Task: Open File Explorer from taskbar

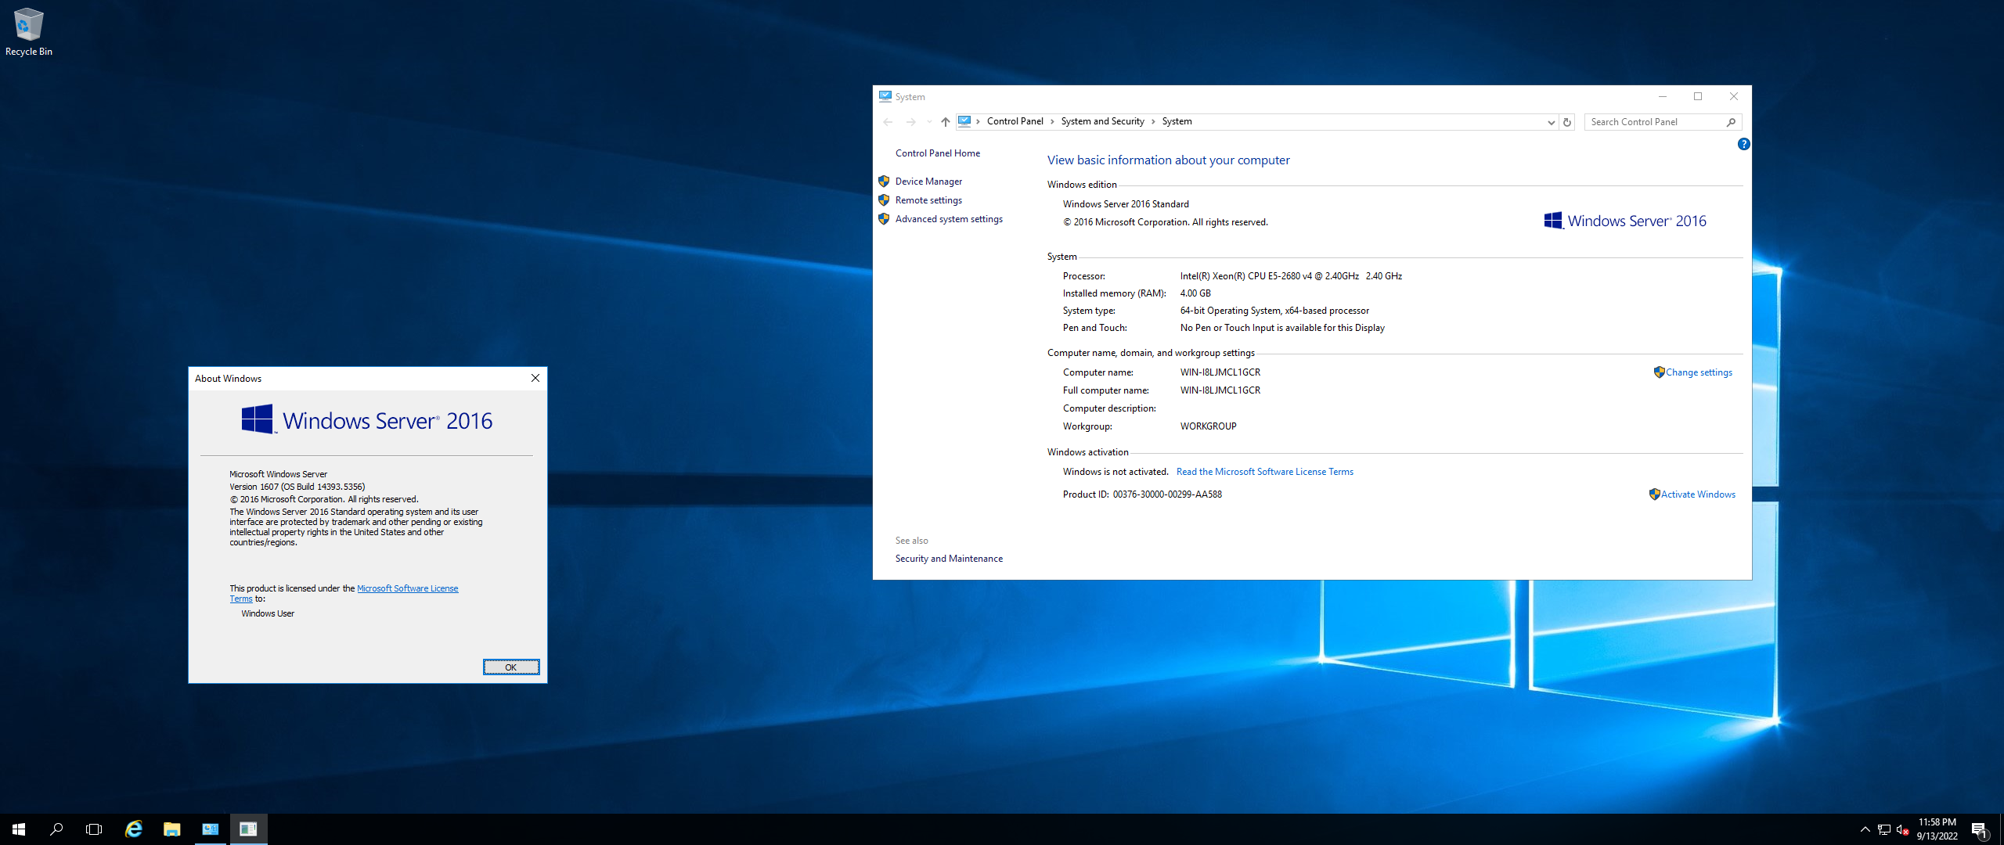Action: point(171,829)
